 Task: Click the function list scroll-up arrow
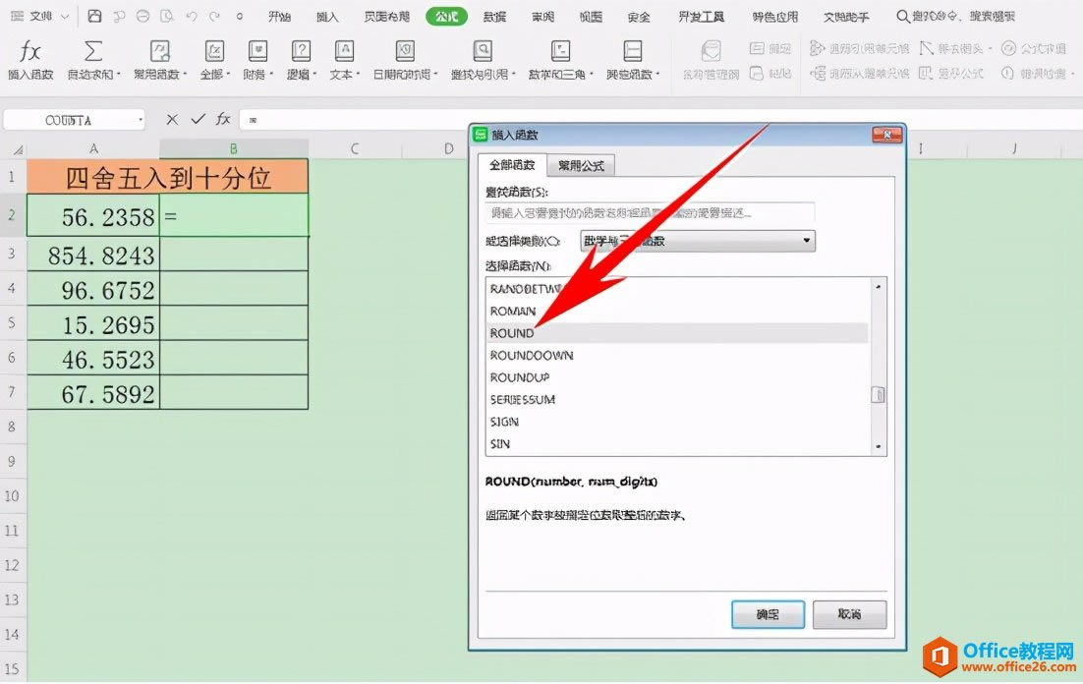878,286
